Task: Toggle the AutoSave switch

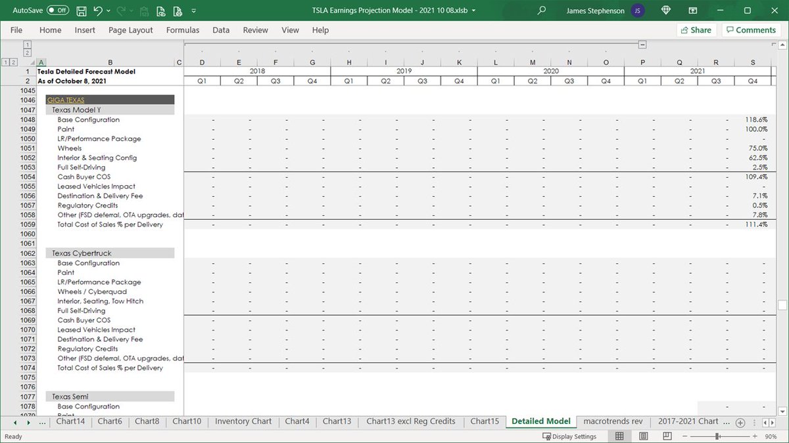Action: click(58, 11)
